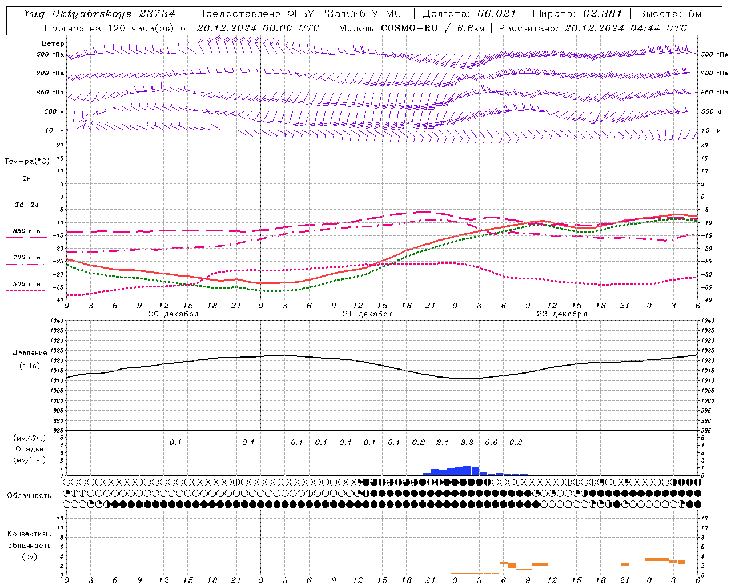
Task: Click the (мм/1ч.) precipitation unit label
Action: (30, 460)
